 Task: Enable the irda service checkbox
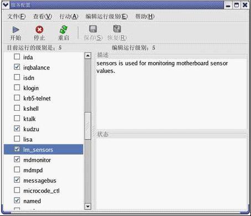17,56
